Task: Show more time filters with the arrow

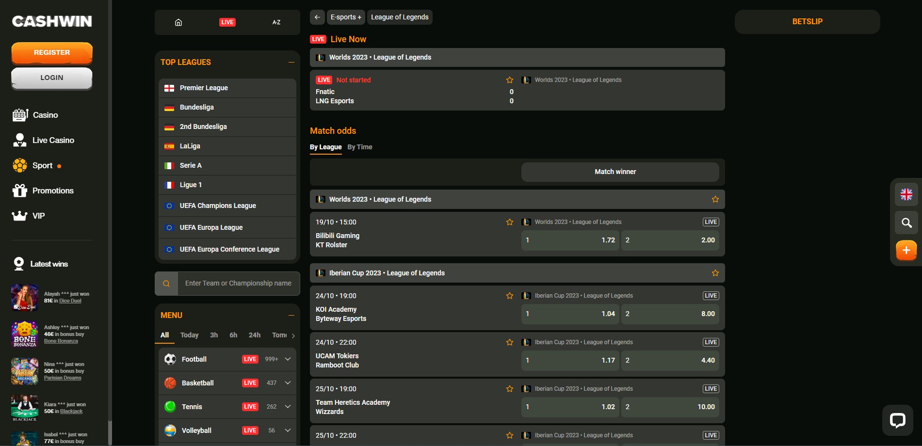Action: (x=293, y=335)
